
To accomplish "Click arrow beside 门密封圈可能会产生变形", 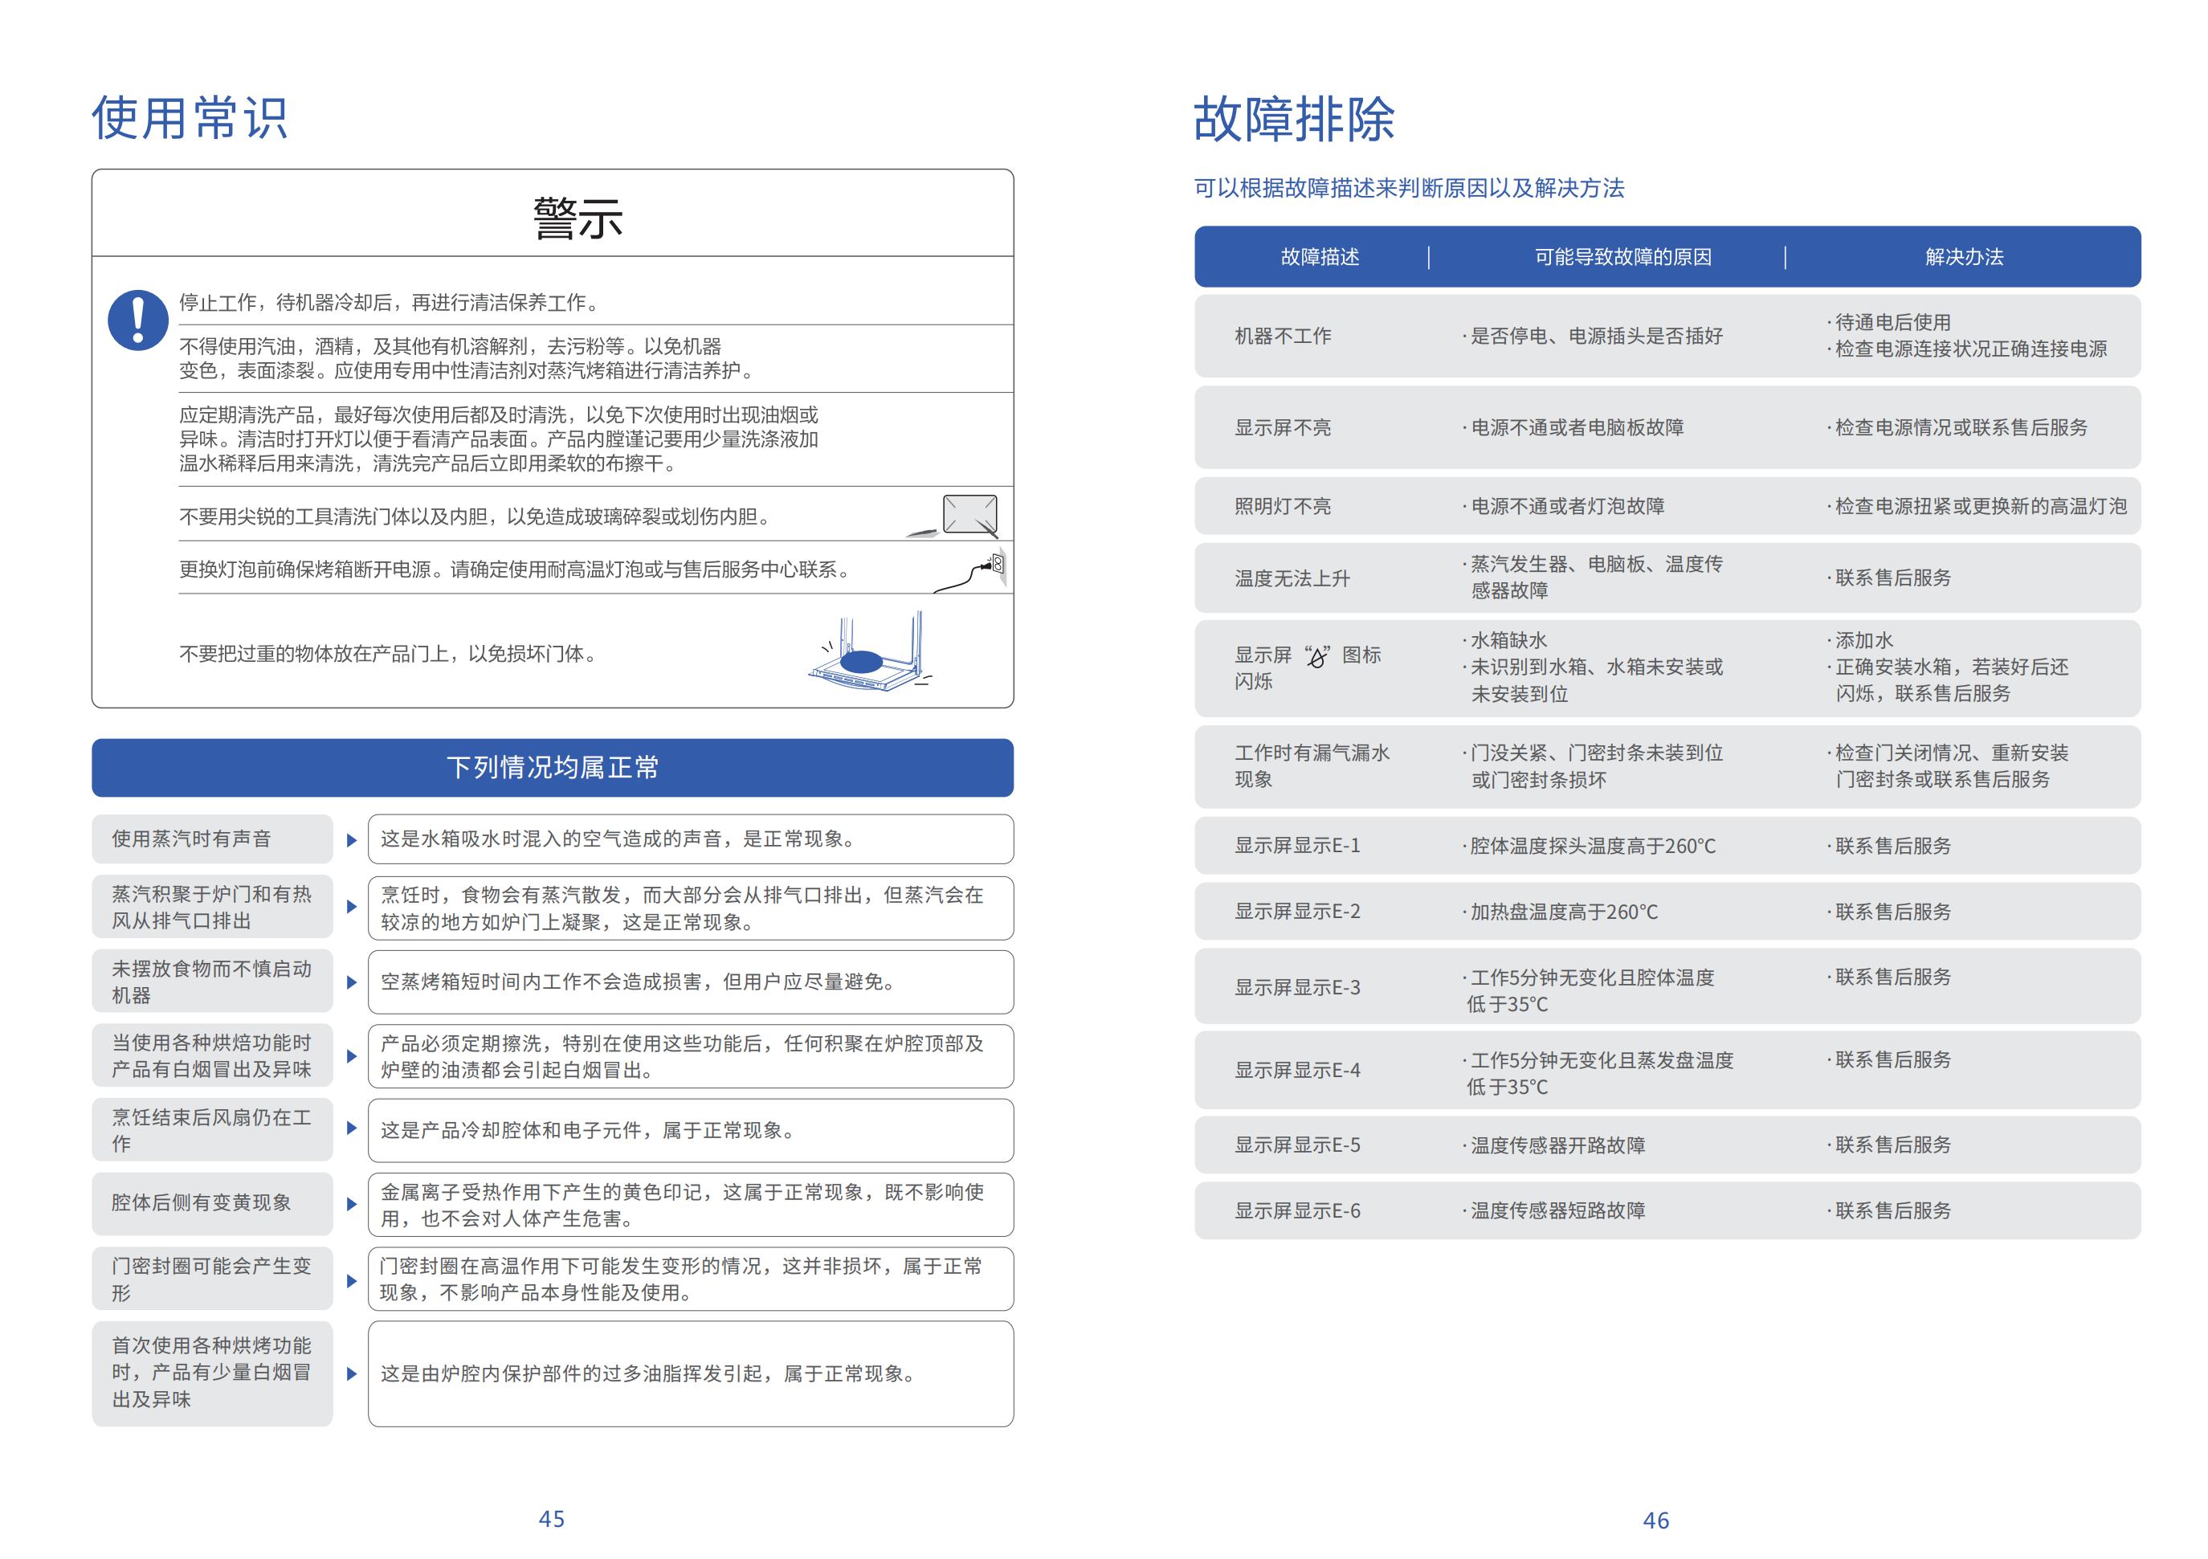I will click(351, 1280).
